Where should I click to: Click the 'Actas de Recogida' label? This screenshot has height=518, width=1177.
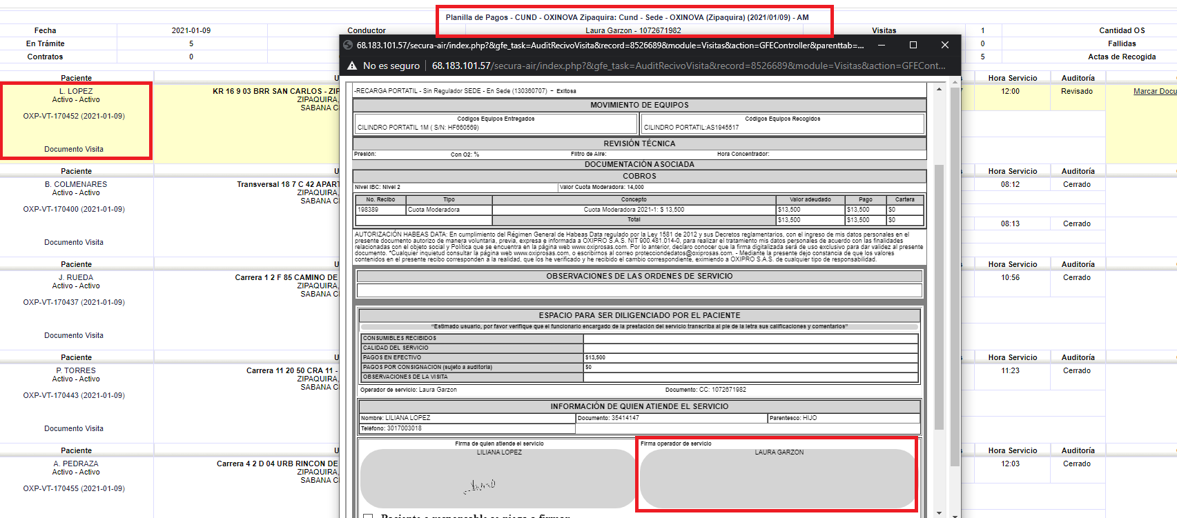(x=1122, y=57)
